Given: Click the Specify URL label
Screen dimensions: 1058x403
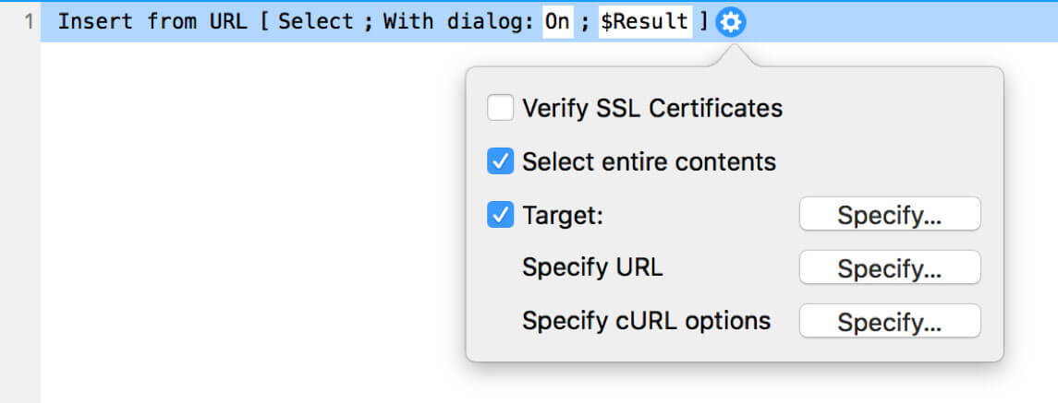Looking at the screenshot, I should click(592, 268).
